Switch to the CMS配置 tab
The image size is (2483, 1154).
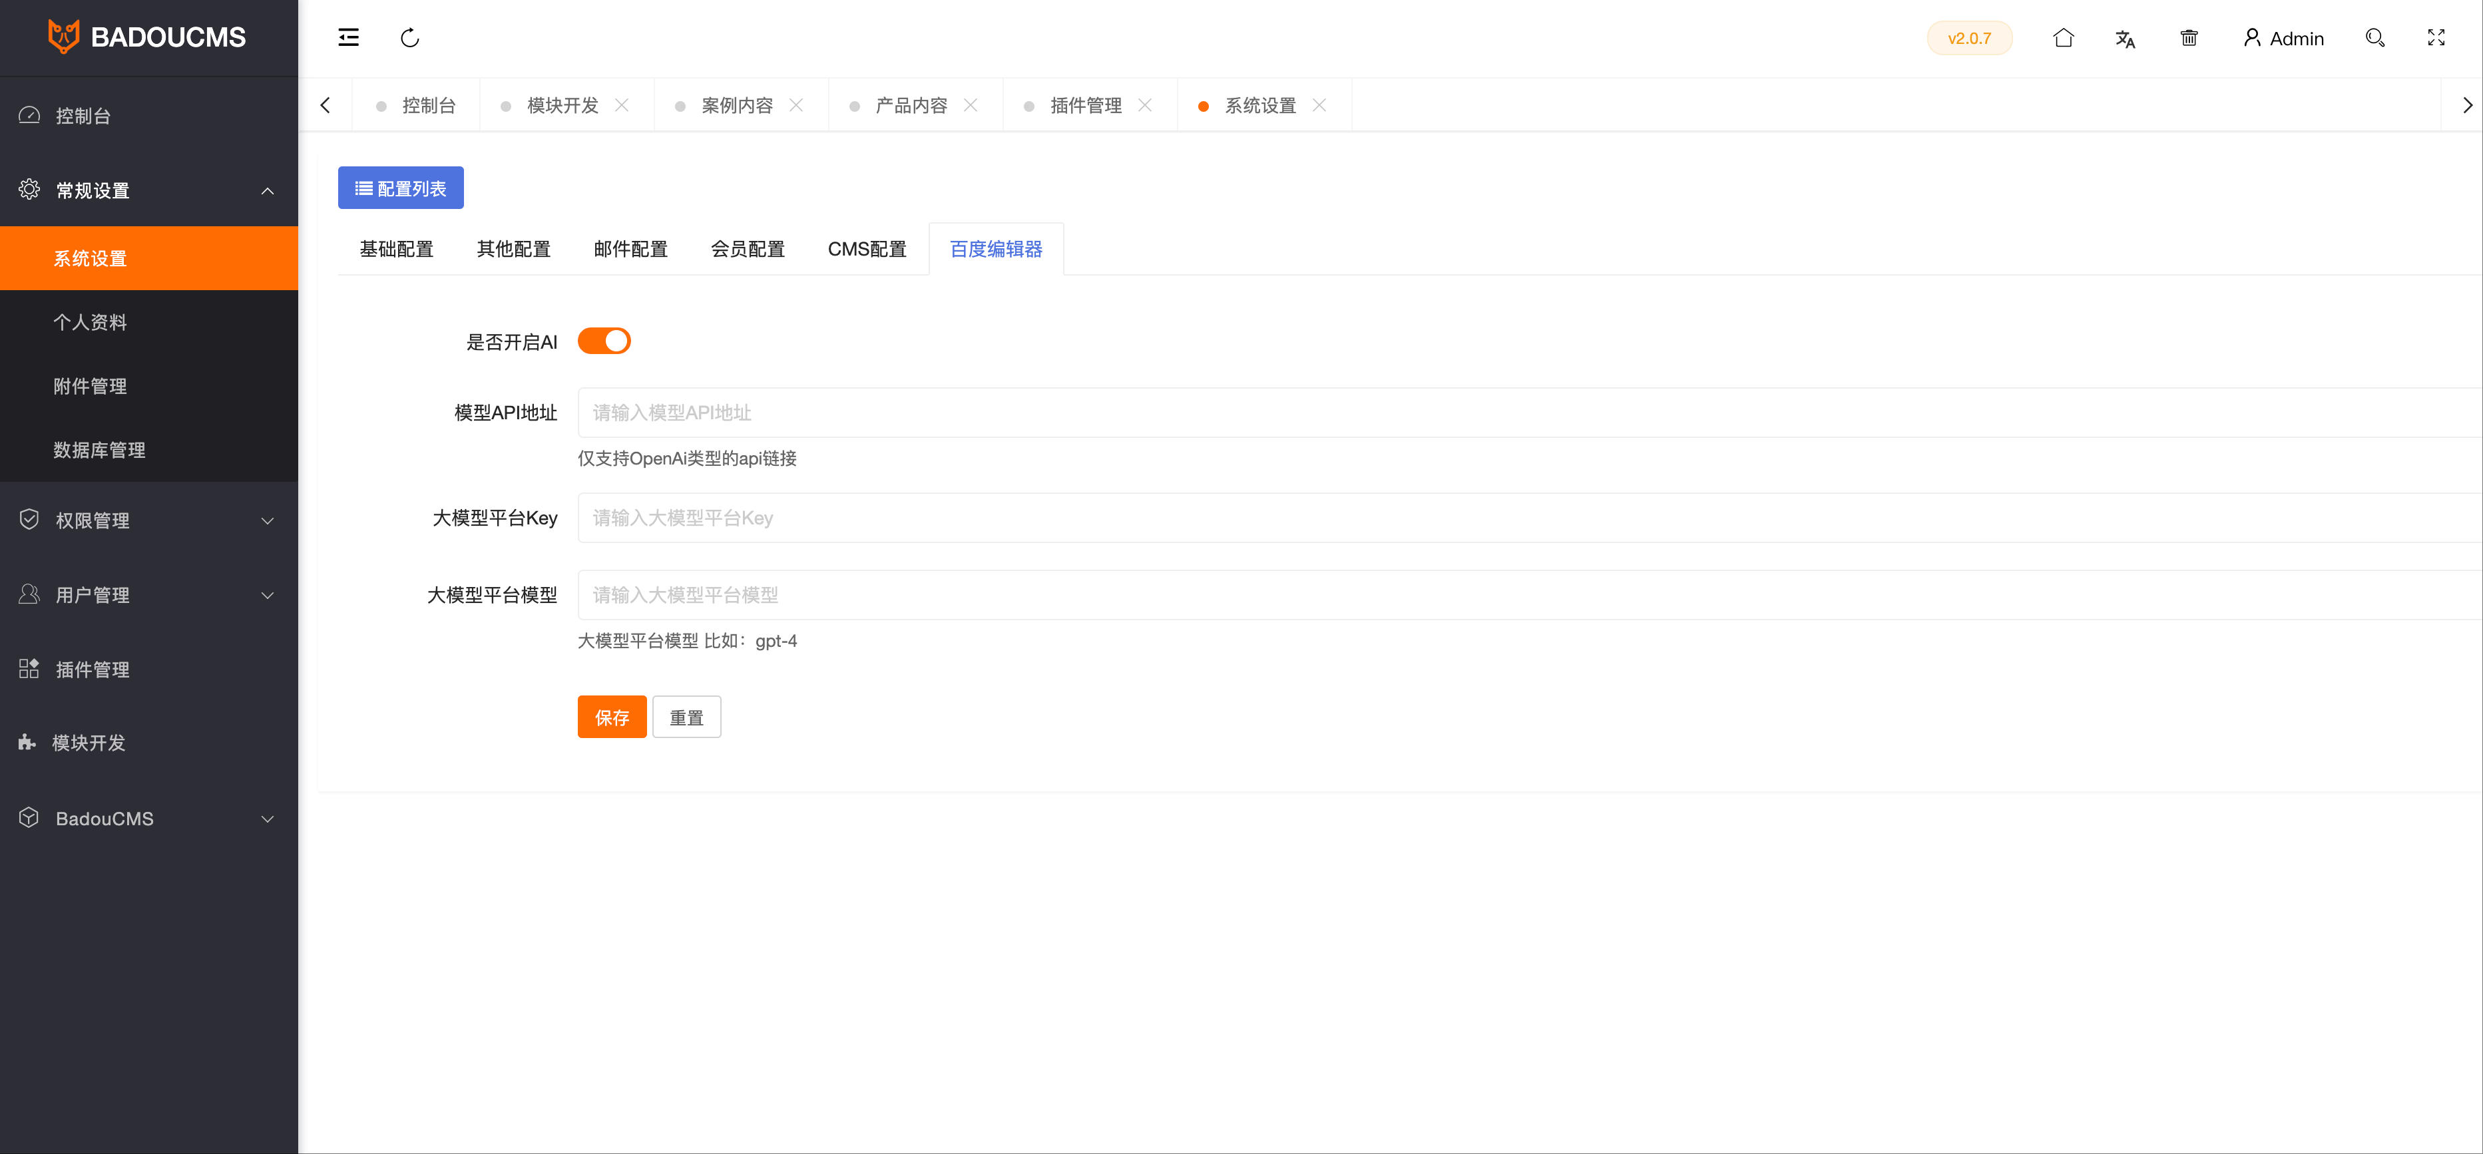(867, 248)
